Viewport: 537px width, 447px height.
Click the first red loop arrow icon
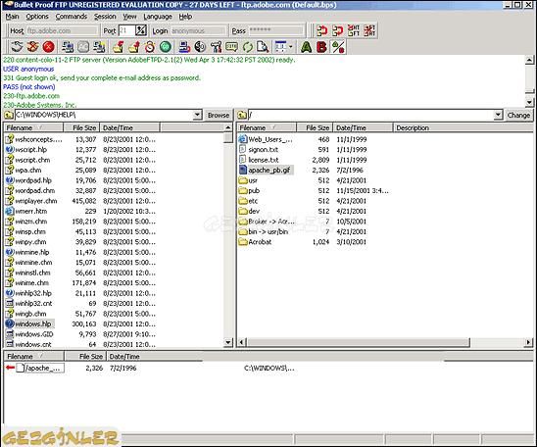point(321,30)
